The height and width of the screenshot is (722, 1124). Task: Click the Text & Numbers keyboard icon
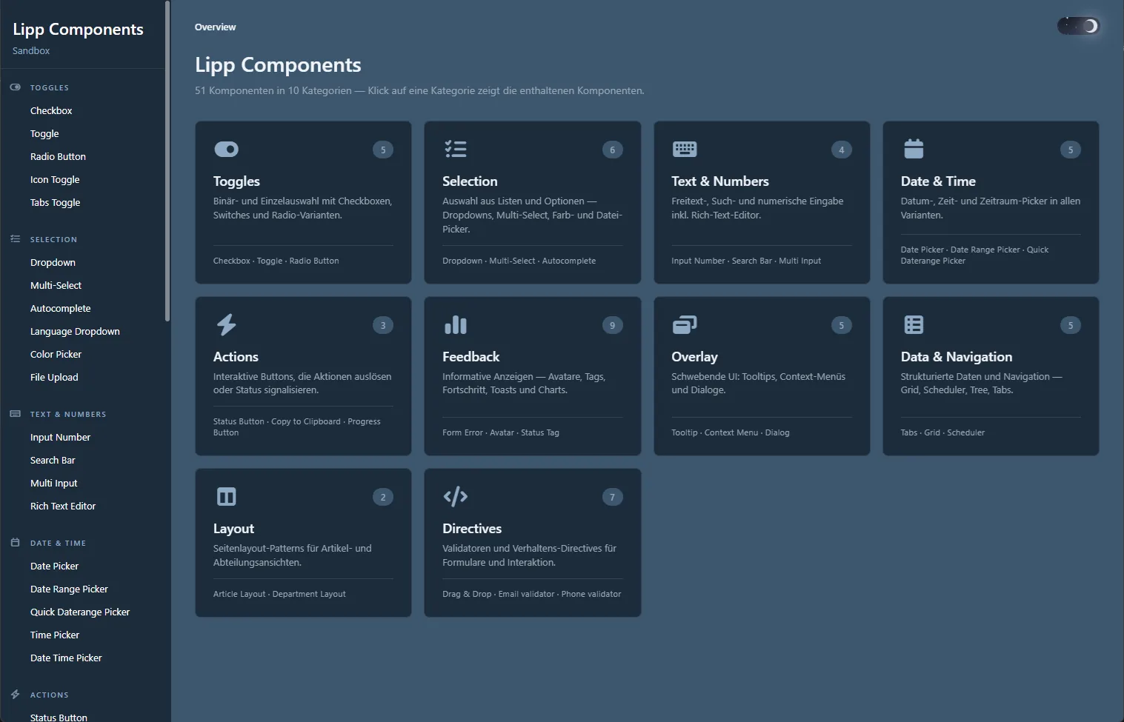[x=685, y=149]
